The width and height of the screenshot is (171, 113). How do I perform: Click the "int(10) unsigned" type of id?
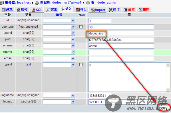(x=28, y=20)
